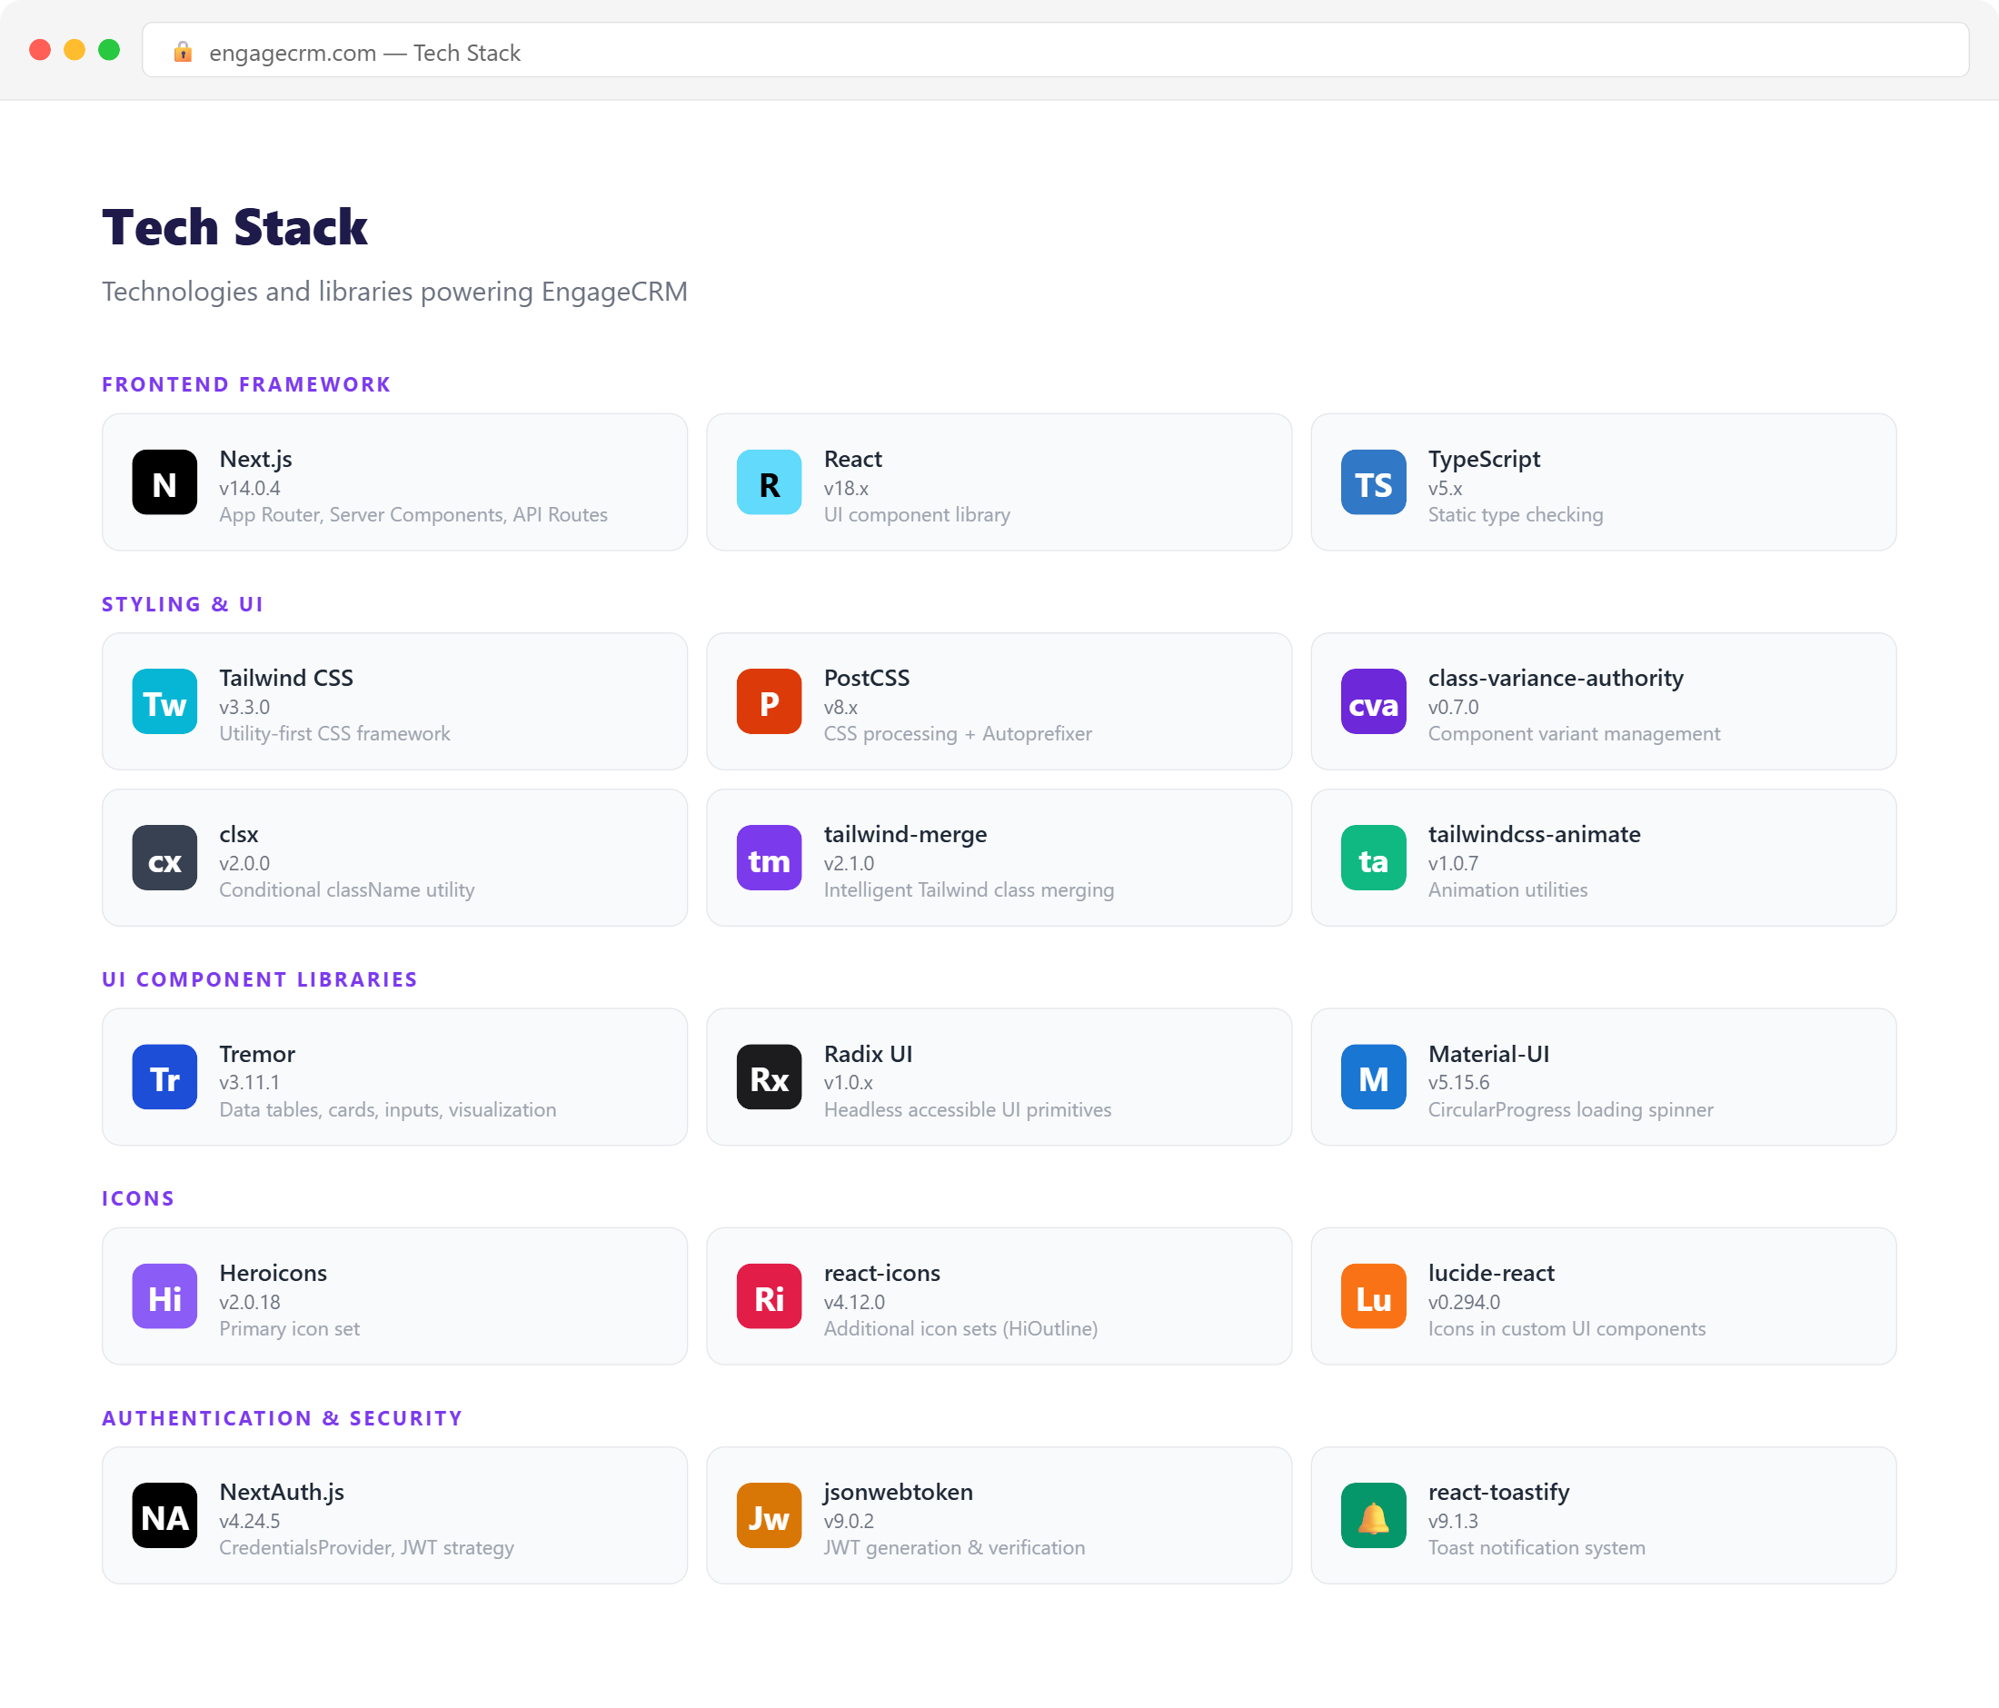Select the Radix UI Rx icon
1999x1708 pixels.
pyautogui.click(x=768, y=1077)
